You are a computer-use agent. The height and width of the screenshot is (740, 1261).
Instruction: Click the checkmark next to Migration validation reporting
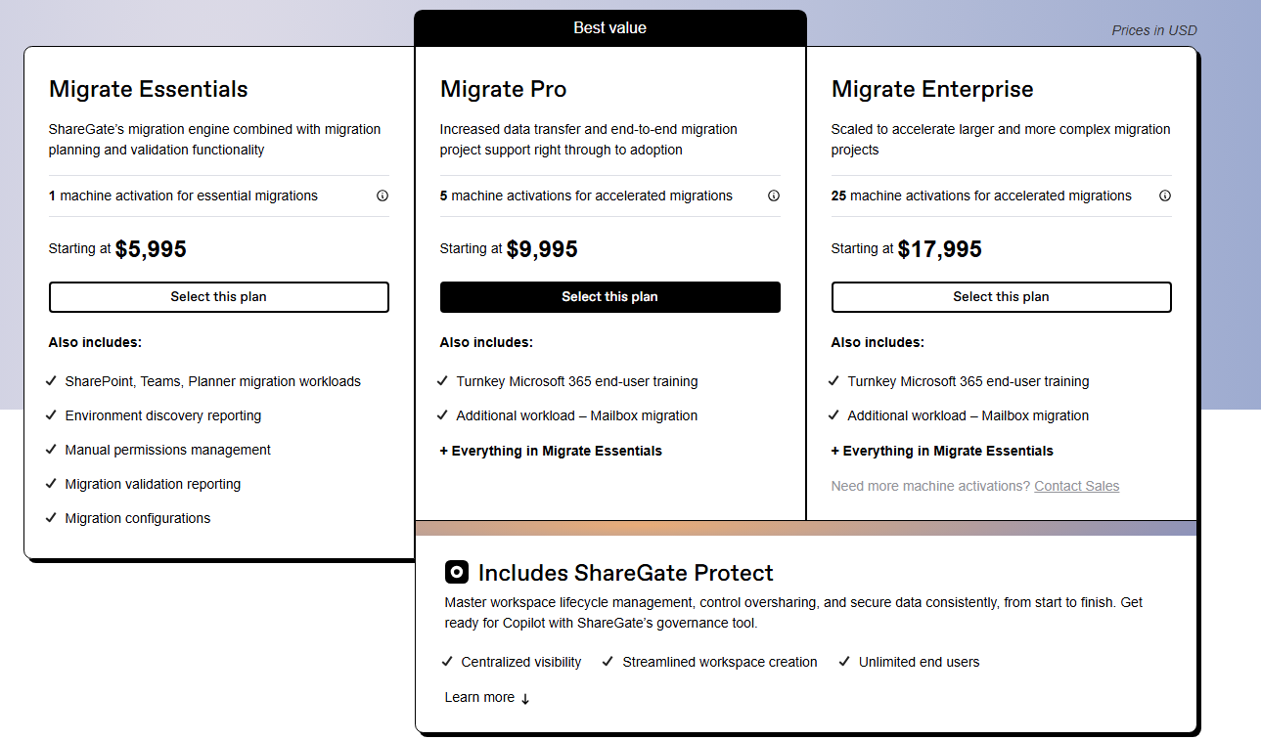pos(51,484)
